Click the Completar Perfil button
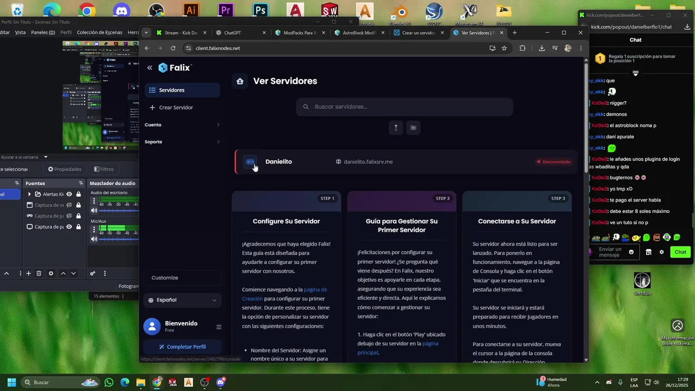695x391 pixels. point(182,346)
